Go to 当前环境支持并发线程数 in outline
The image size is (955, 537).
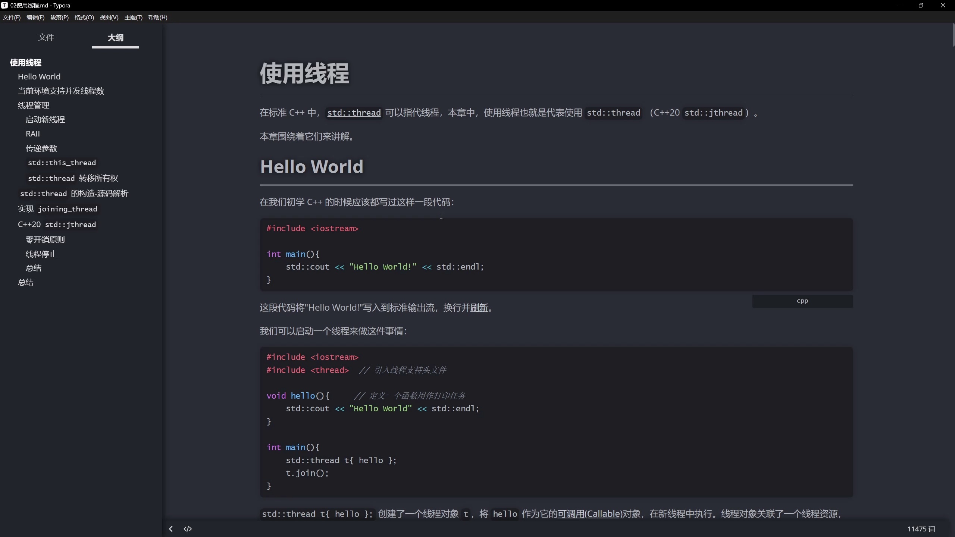61,91
